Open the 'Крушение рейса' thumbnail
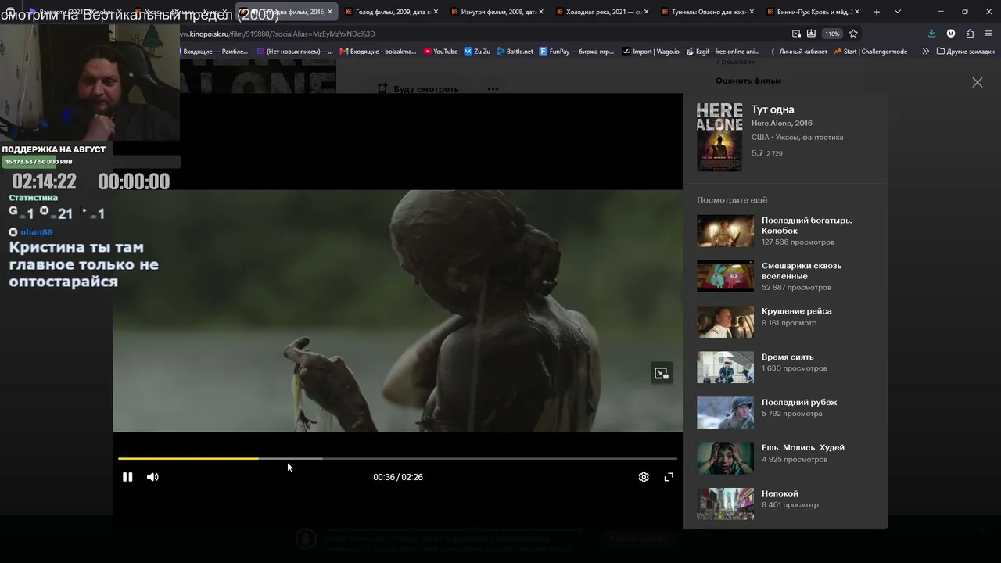 point(726,321)
